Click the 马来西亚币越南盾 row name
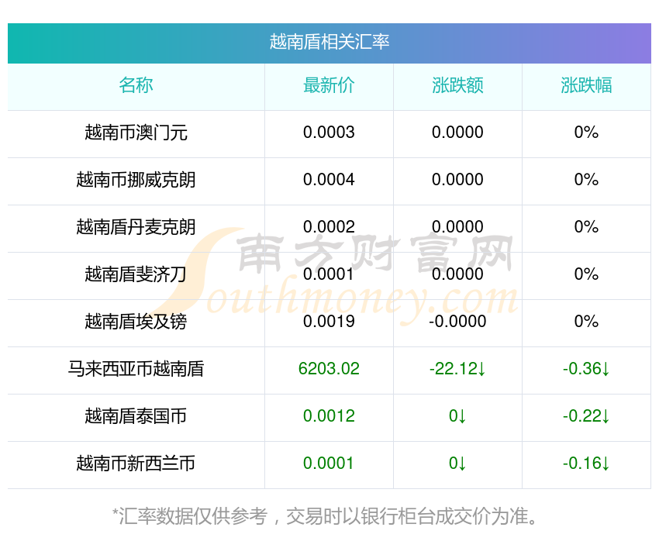This screenshot has height=541, width=659. [x=136, y=369]
